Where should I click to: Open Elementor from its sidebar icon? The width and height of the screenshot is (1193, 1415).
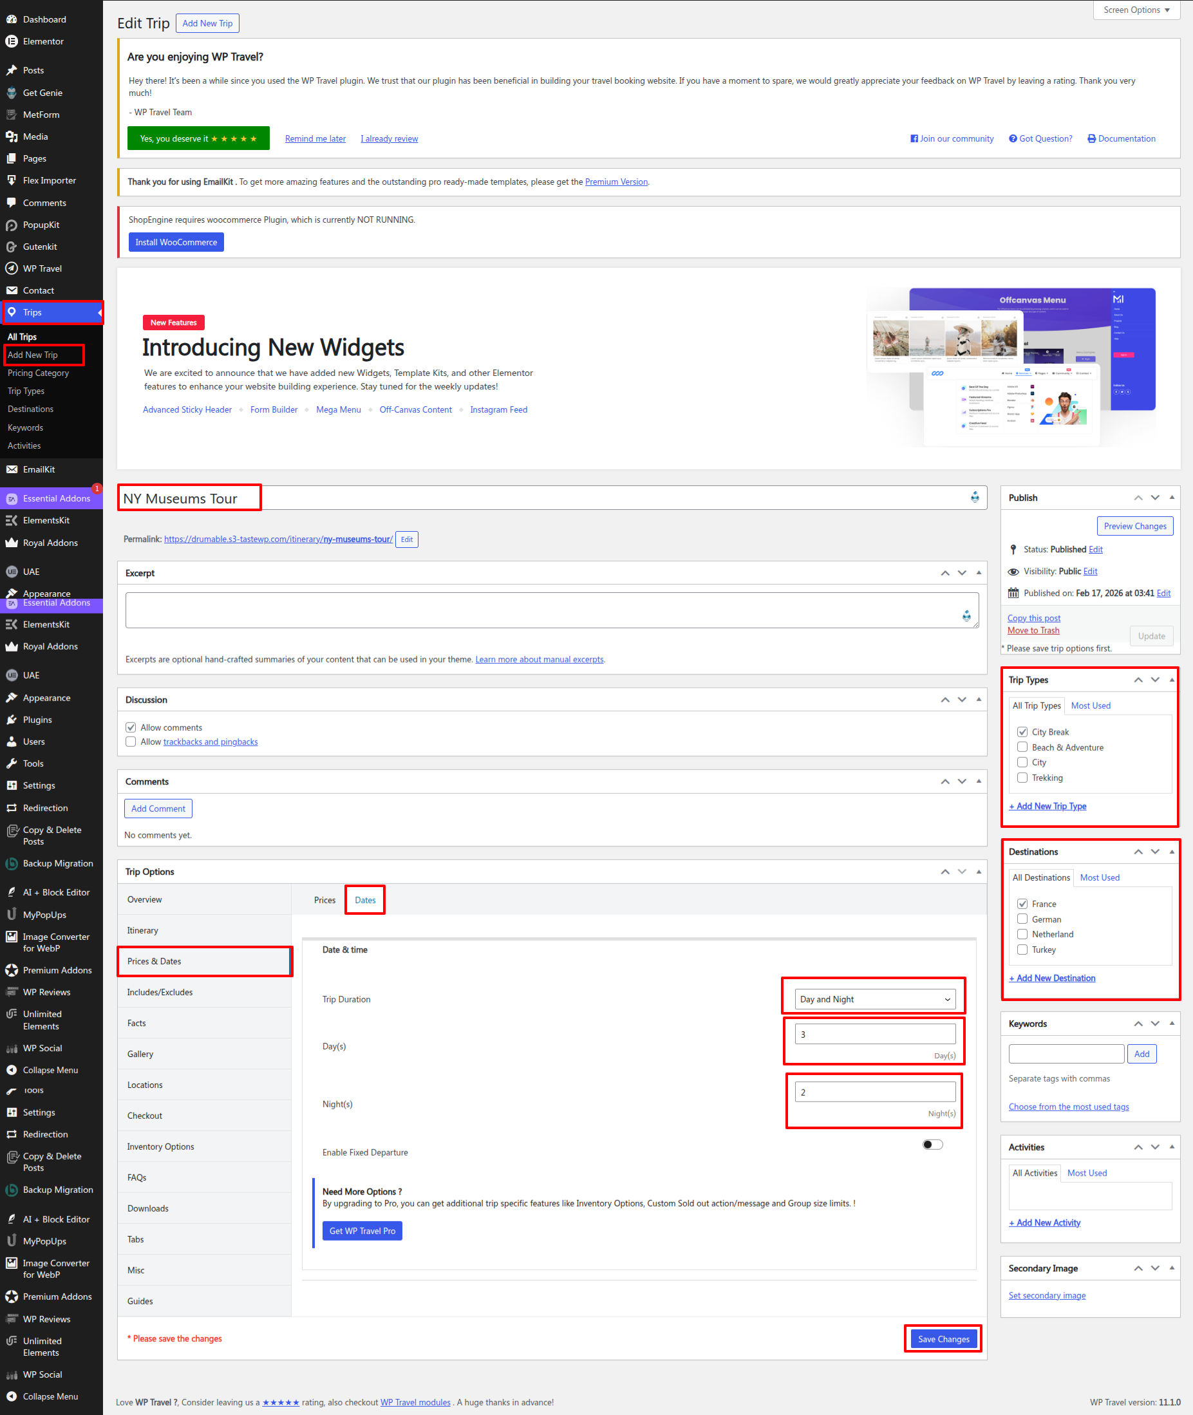click(x=12, y=41)
